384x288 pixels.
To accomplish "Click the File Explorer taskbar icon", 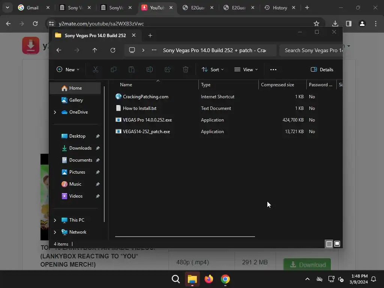I will coord(192,279).
